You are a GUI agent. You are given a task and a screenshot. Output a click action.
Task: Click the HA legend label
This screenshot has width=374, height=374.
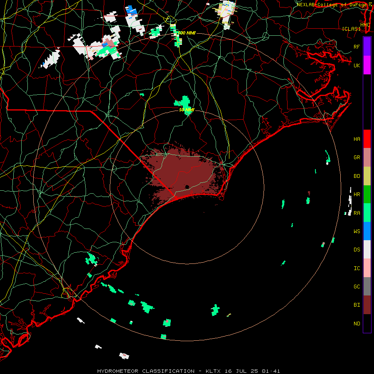(357, 139)
